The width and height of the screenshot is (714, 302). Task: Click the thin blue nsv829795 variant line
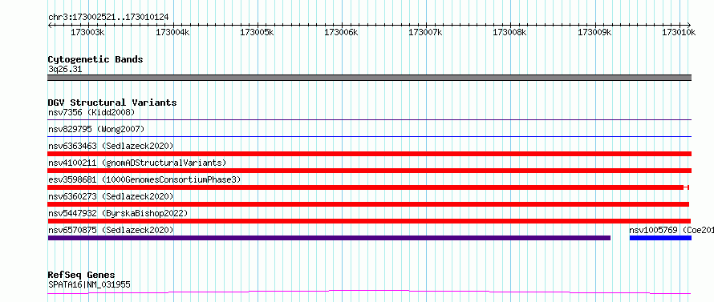click(369, 136)
